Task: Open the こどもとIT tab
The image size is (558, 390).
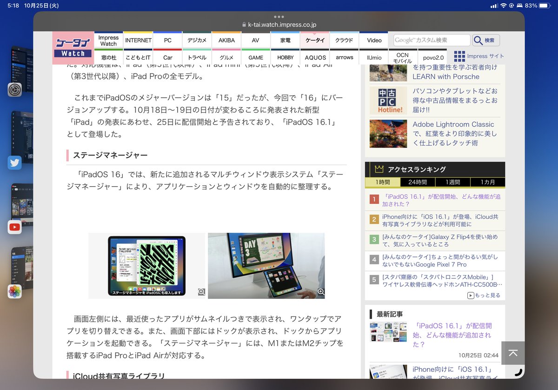Action: [x=139, y=57]
